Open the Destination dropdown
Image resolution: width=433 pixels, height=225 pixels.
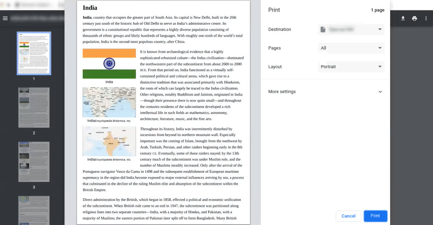(351, 29)
